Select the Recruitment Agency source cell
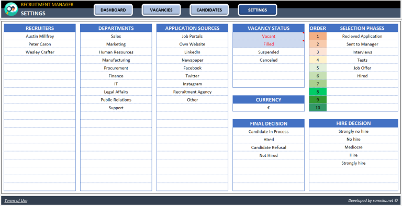The width and height of the screenshot is (402, 206). pyautogui.click(x=192, y=91)
